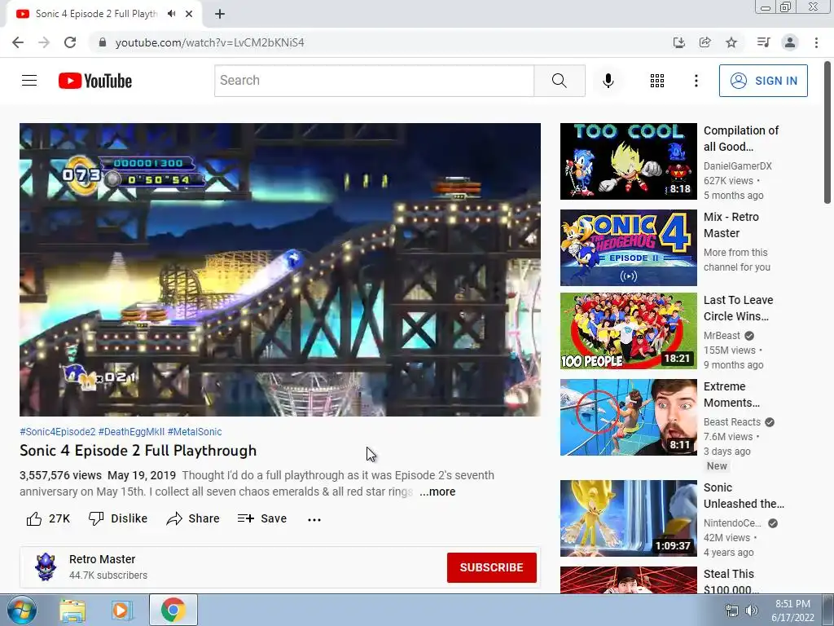Open YouTube settings three-dot menu
The height and width of the screenshot is (626, 834).
pos(696,81)
